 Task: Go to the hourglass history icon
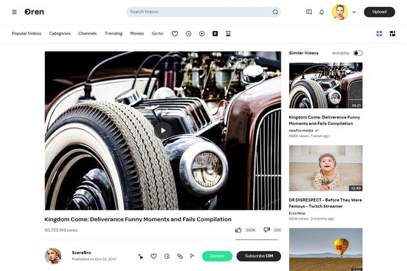pyautogui.click(x=228, y=33)
